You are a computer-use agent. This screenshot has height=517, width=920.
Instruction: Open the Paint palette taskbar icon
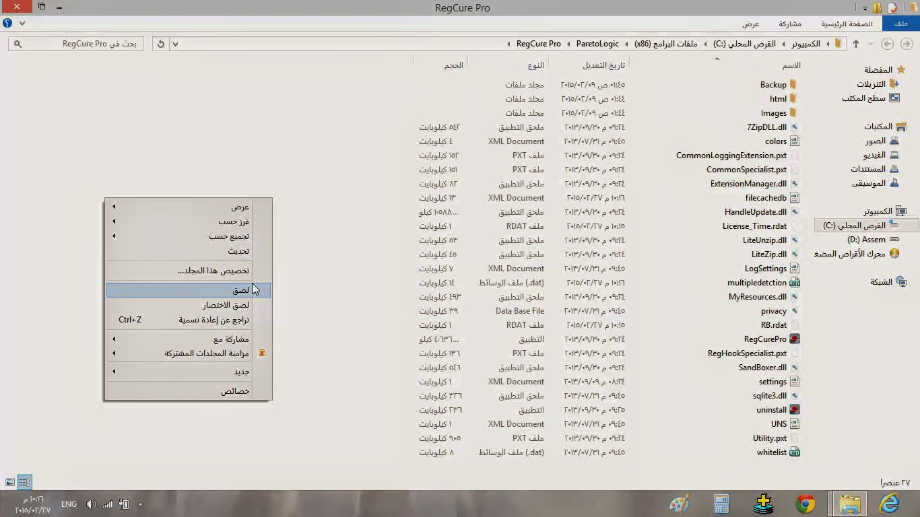click(680, 503)
